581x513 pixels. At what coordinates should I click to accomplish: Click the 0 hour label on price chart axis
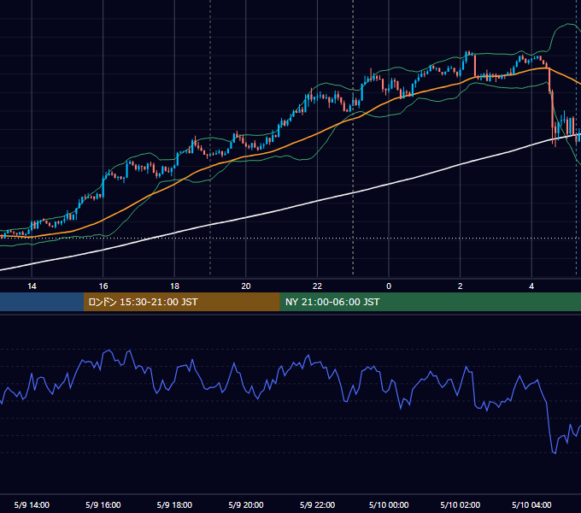click(x=389, y=286)
